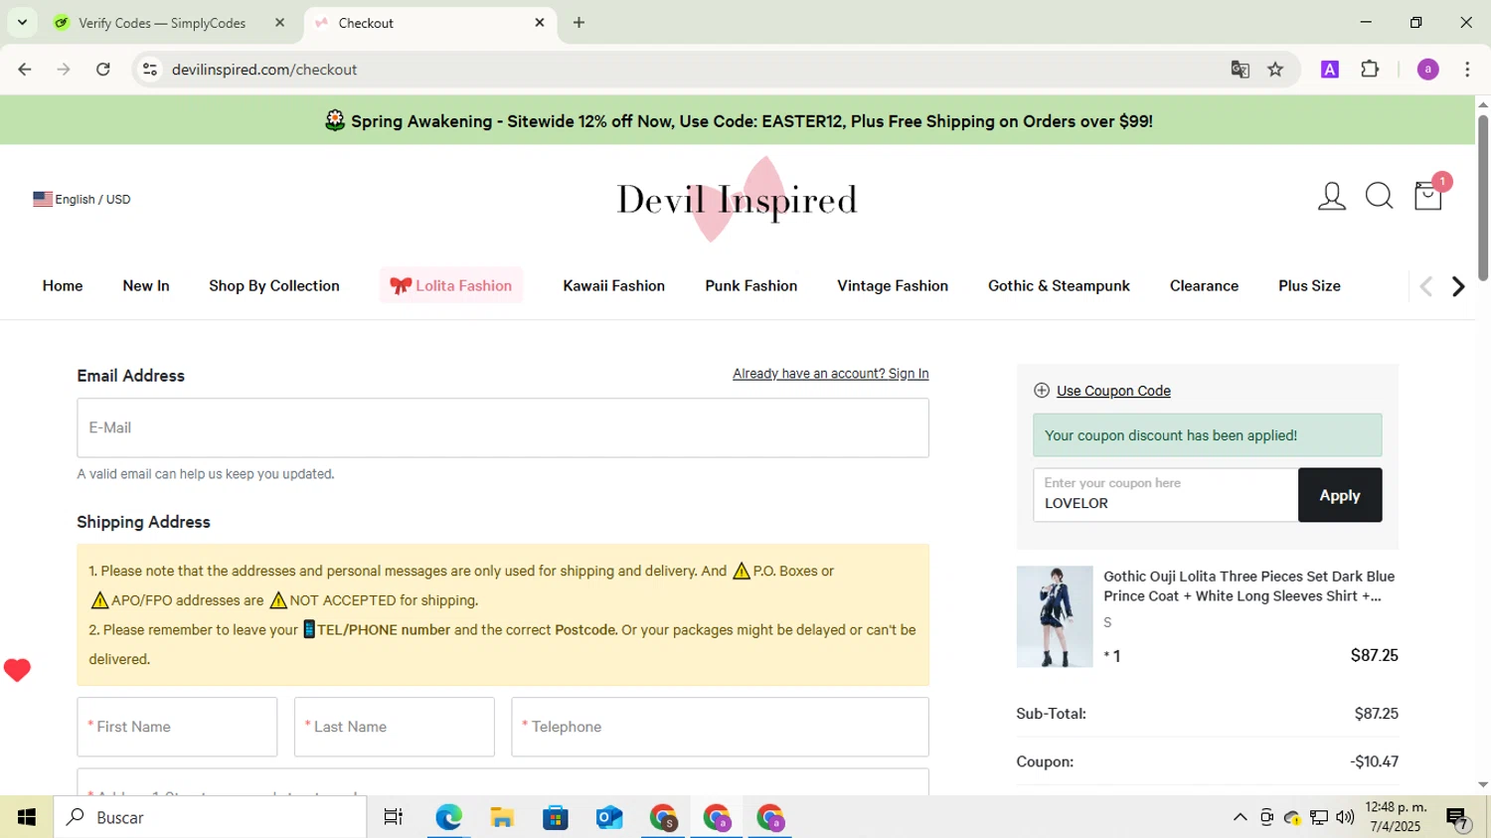Change language and currency English / USD
The image size is (1491, 838).
[82, 199]
